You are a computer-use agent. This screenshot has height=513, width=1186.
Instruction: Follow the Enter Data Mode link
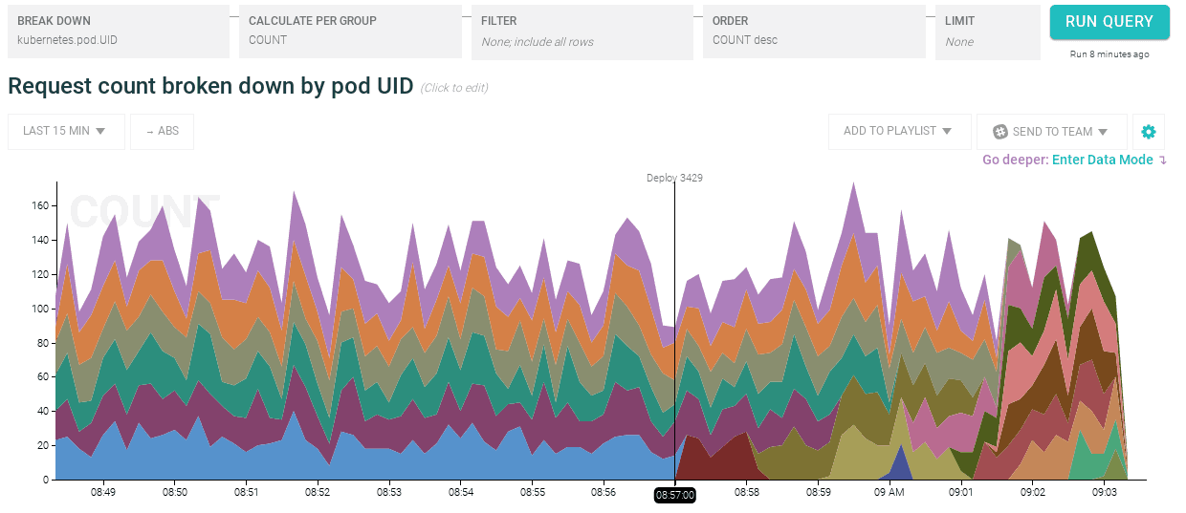1102,160
